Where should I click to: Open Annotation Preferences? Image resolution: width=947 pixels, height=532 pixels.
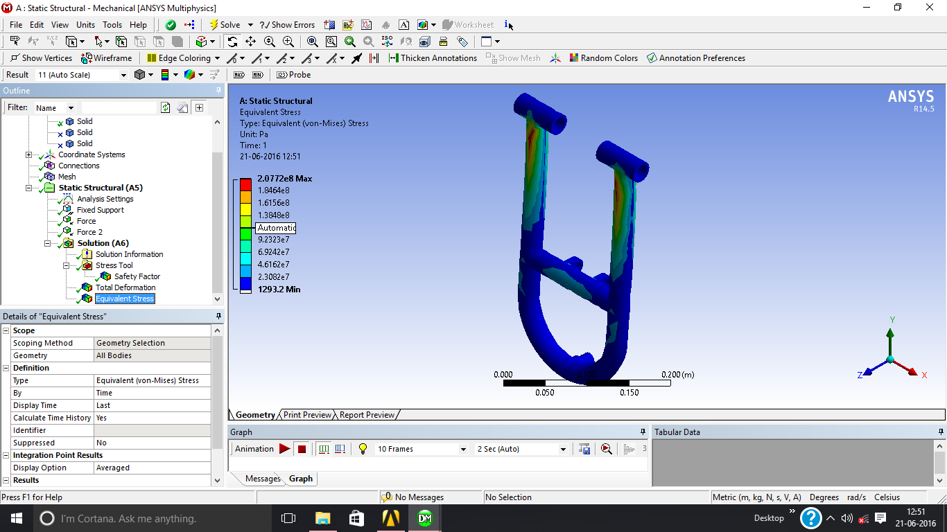point(695,58)
